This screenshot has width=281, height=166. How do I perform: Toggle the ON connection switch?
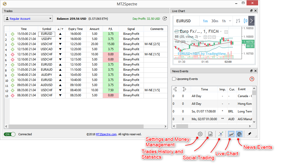[x=10, y=134]
